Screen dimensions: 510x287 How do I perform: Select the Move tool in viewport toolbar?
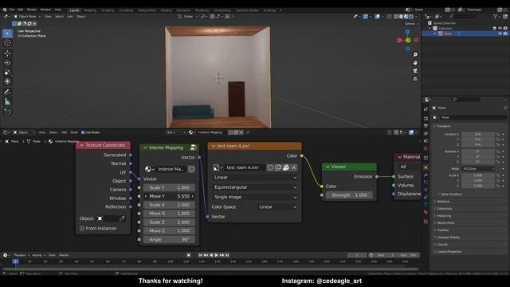[x=7, y=53]
